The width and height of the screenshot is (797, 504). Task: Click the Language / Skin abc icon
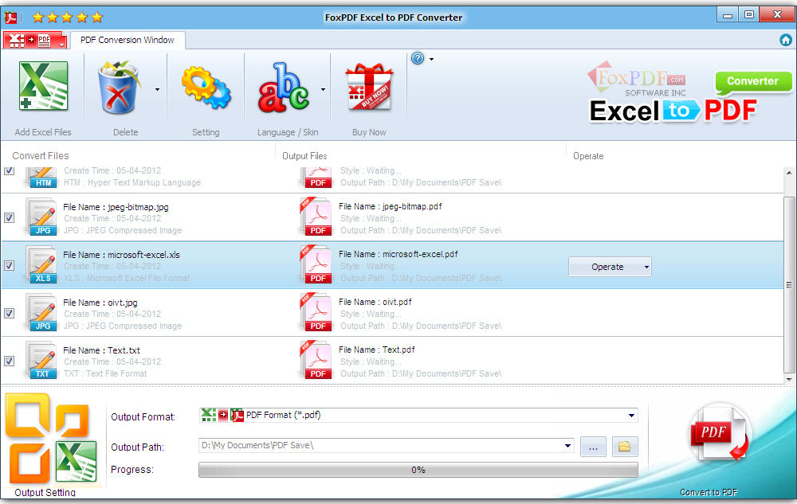coord(284,88)
